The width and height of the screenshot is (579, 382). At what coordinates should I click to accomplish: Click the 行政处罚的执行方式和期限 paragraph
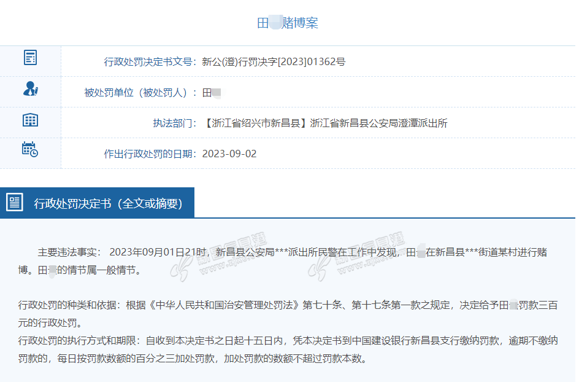[x=288, y=349]
